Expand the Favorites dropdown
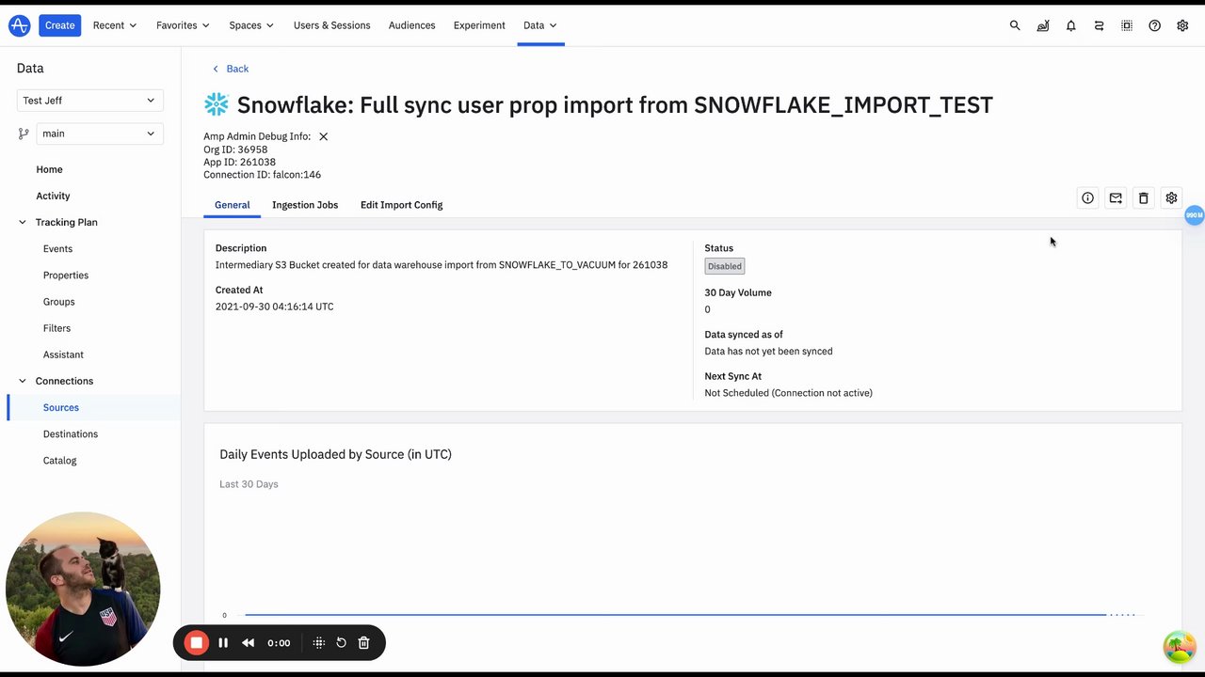1205x677 pixels. tap(183, 25)
